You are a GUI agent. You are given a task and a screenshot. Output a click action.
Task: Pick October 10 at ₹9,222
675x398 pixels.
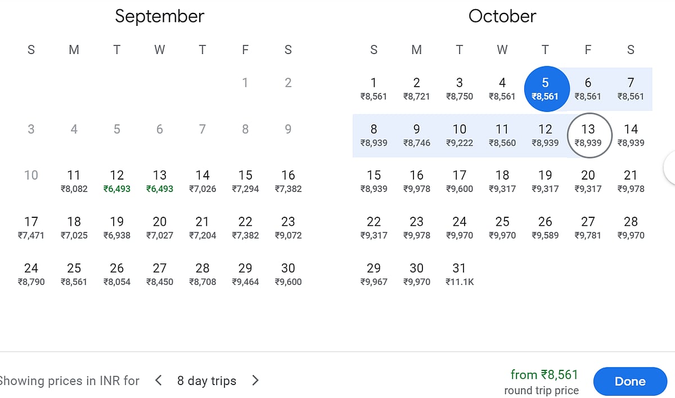[460, 136]
